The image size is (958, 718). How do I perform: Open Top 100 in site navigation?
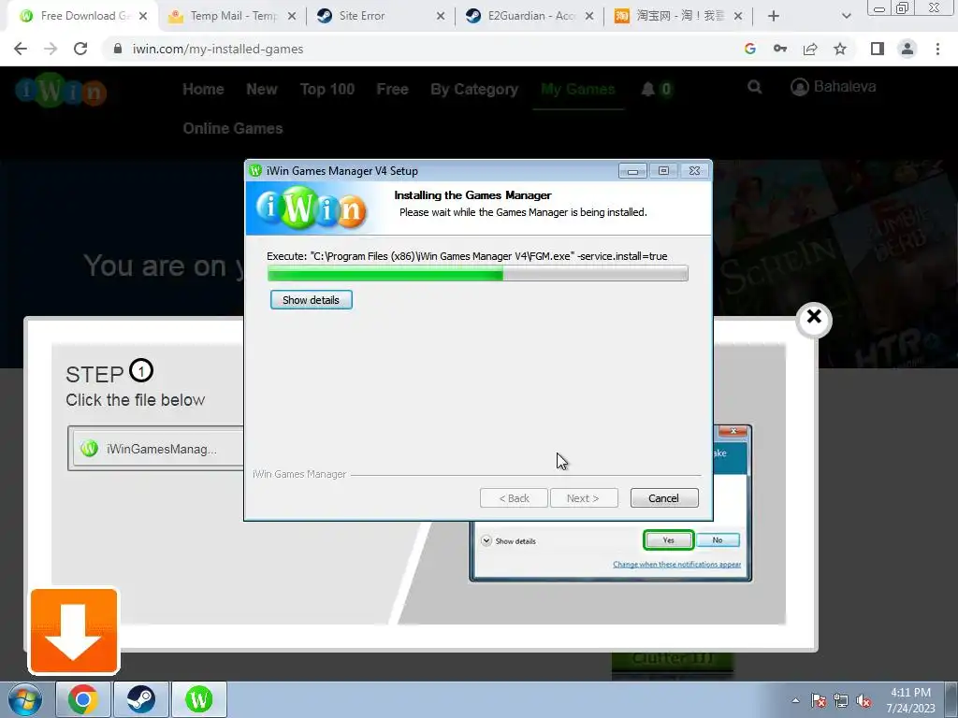(x=327, y=89)
